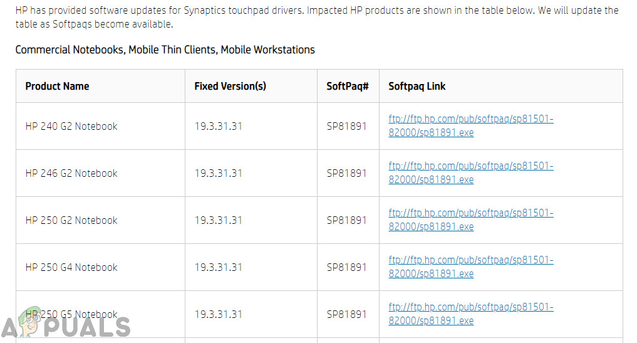Viewport: 637px width, 343px height.
Task: Select the HP 250 G4 Notebook product cell
Action: 71,267
